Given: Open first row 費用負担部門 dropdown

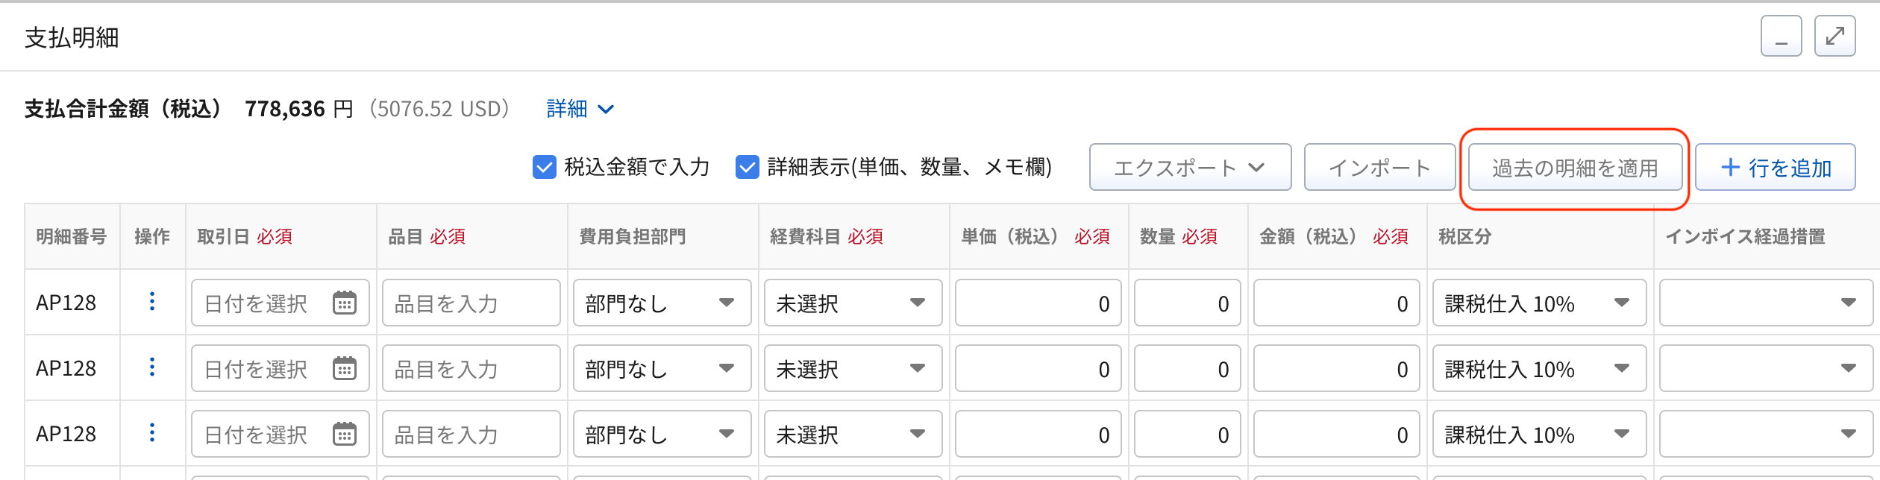Looking at the screenshot, I should tap(662, 303).
